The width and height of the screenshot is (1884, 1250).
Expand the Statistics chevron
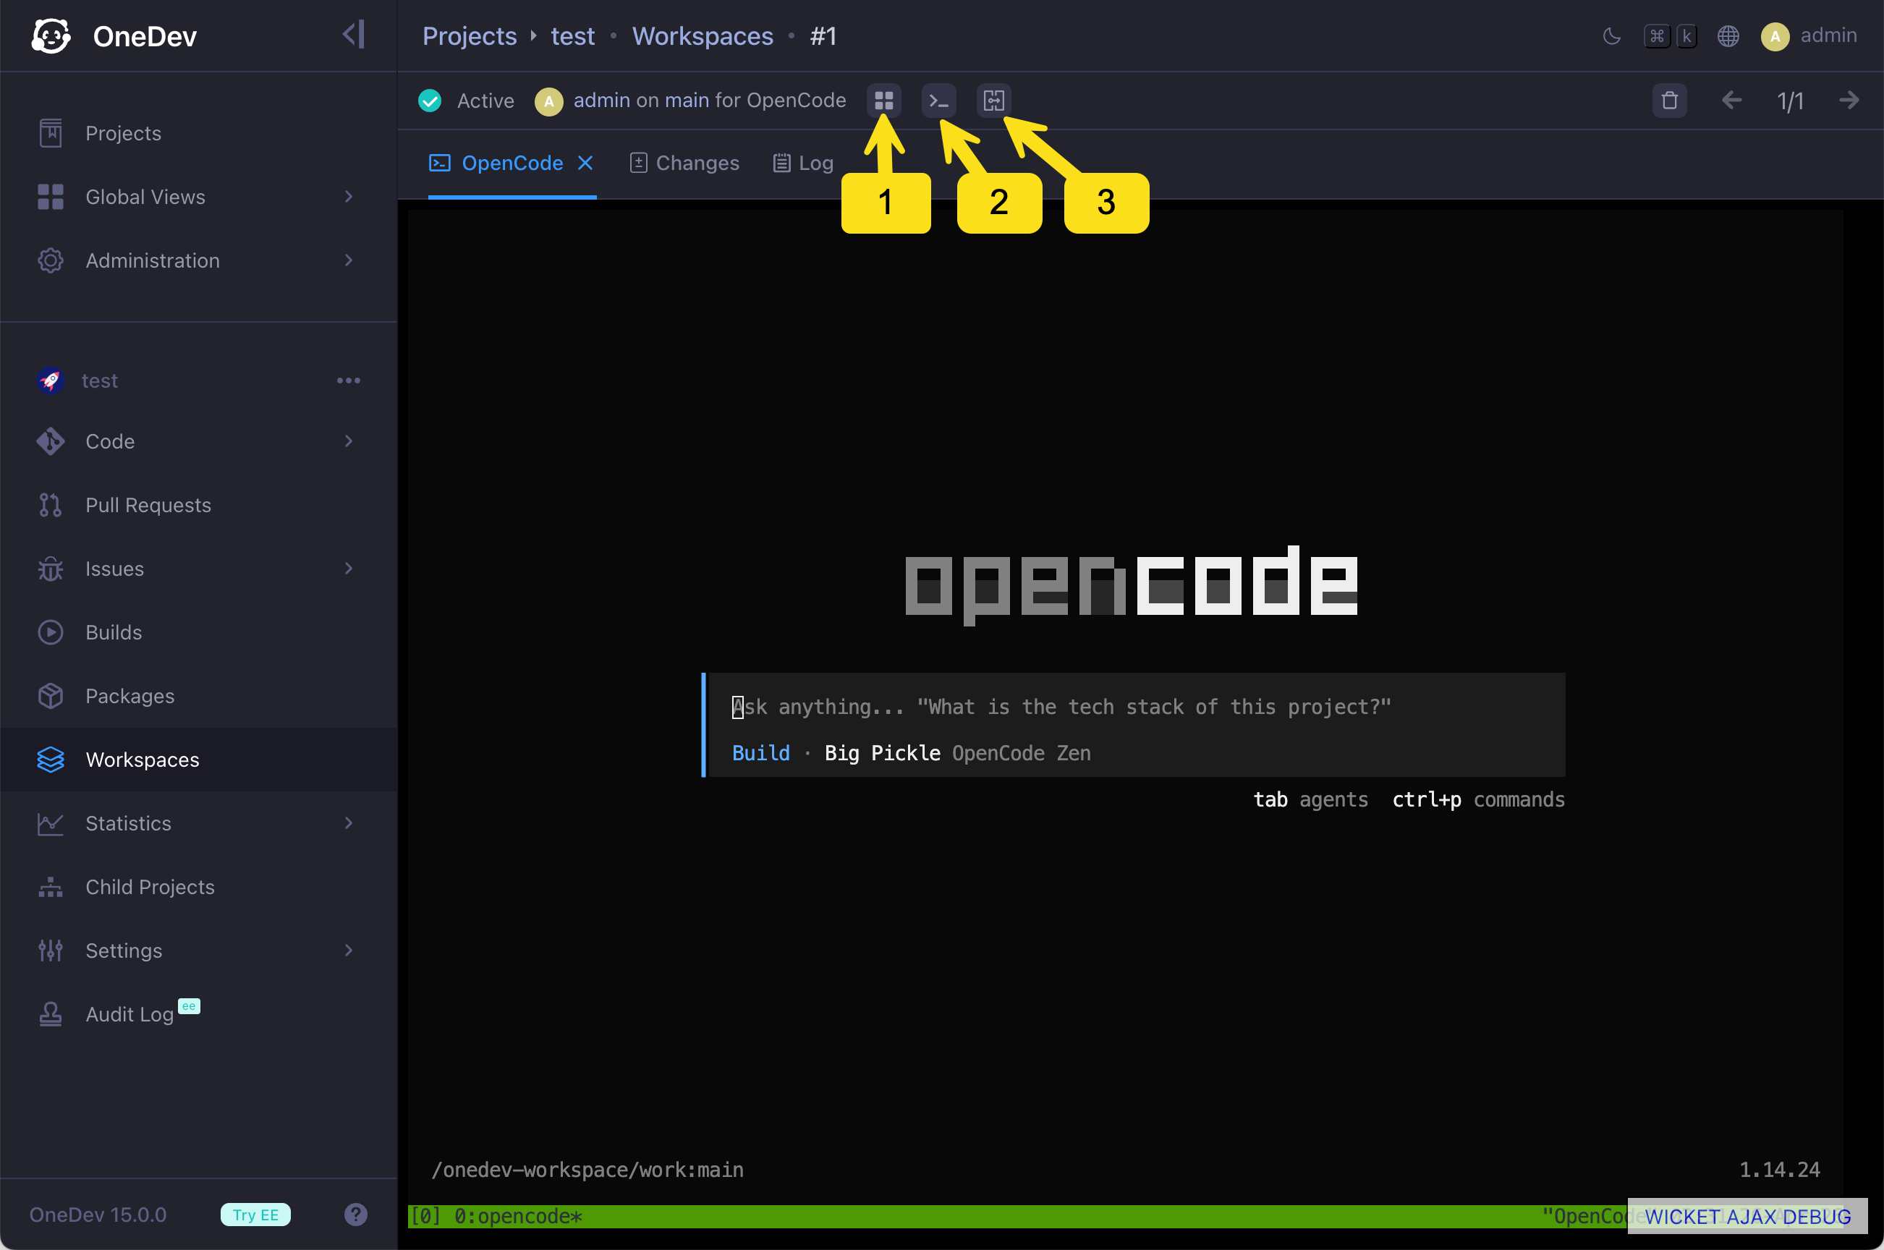pos(349,823)
